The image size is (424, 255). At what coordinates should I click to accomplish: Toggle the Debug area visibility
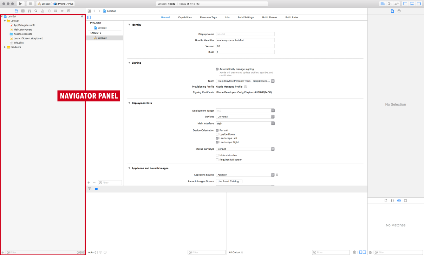(x=412, y=4)
